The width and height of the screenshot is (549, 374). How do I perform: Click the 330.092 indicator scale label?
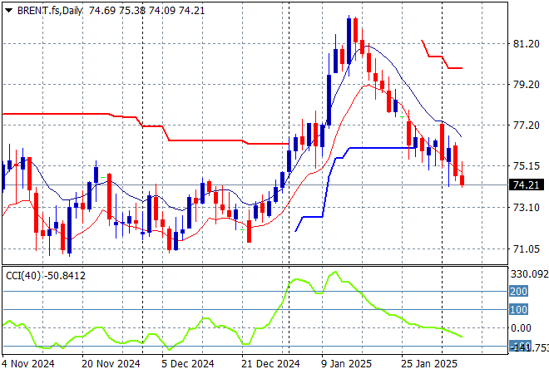pos(527,273)
